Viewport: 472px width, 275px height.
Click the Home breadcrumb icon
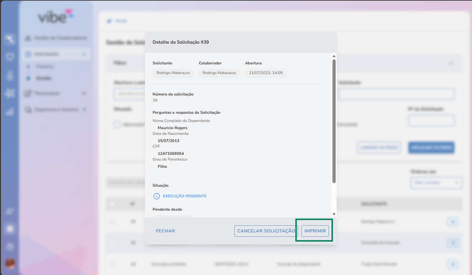pyautogui.click(x=109, y=21)
